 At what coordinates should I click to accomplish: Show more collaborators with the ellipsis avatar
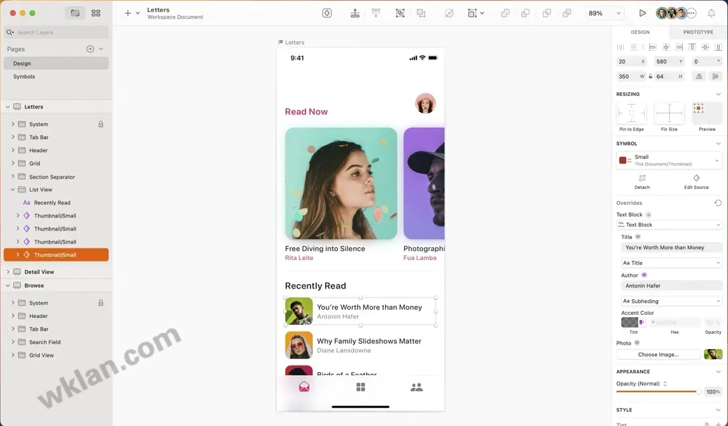coord(692,13)
